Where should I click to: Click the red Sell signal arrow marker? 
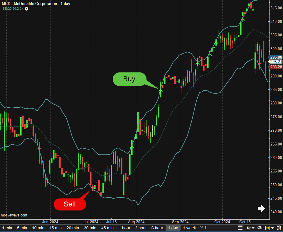point(93,187)
